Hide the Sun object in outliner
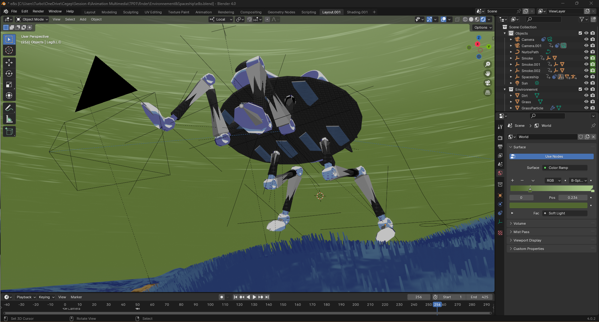 [586, 83]
